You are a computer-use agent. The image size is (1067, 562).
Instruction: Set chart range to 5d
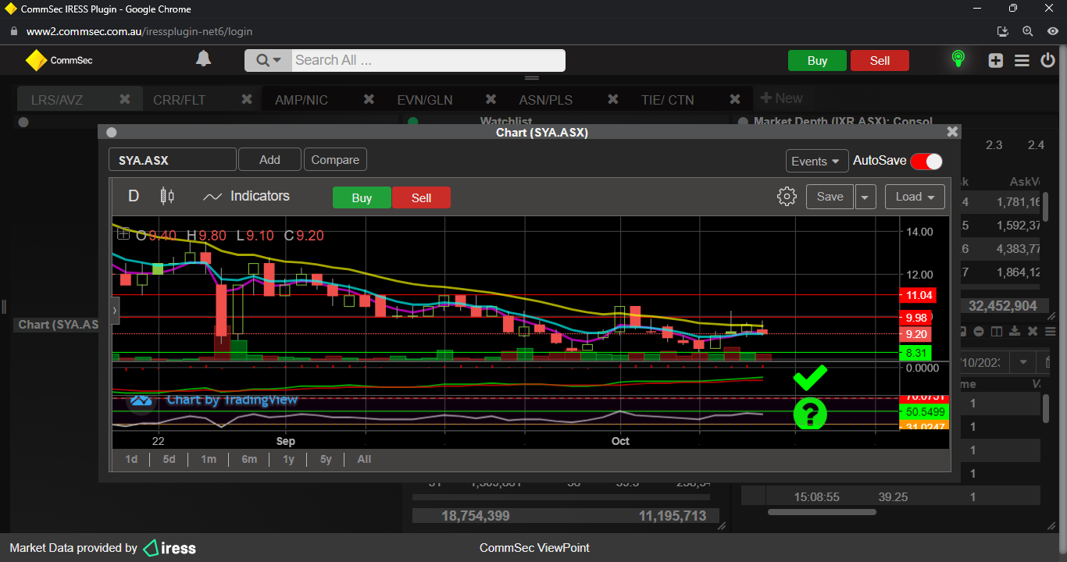coord(170,459)
